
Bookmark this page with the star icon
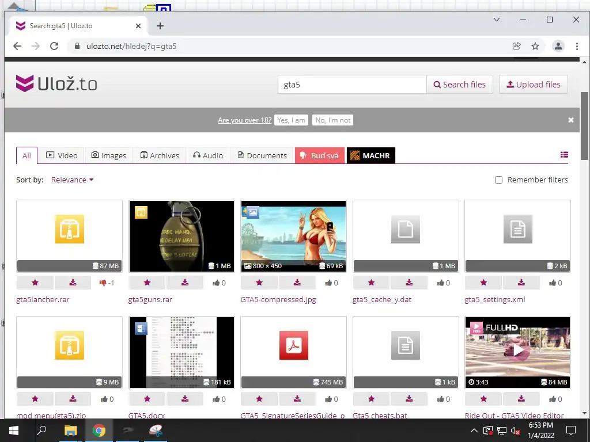tap(535, 46)
